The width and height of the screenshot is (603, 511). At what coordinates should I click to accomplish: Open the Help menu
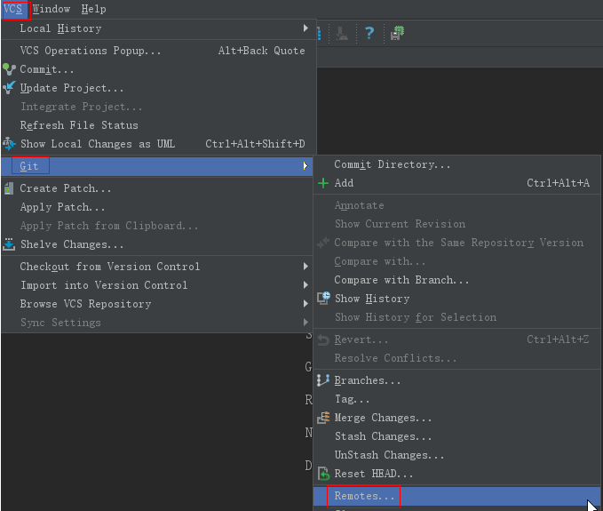(x=93, y=9)
